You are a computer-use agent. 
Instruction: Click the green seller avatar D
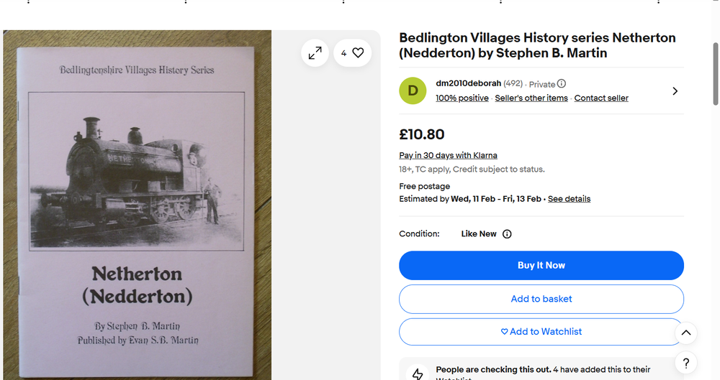click(x=413, y=91)
